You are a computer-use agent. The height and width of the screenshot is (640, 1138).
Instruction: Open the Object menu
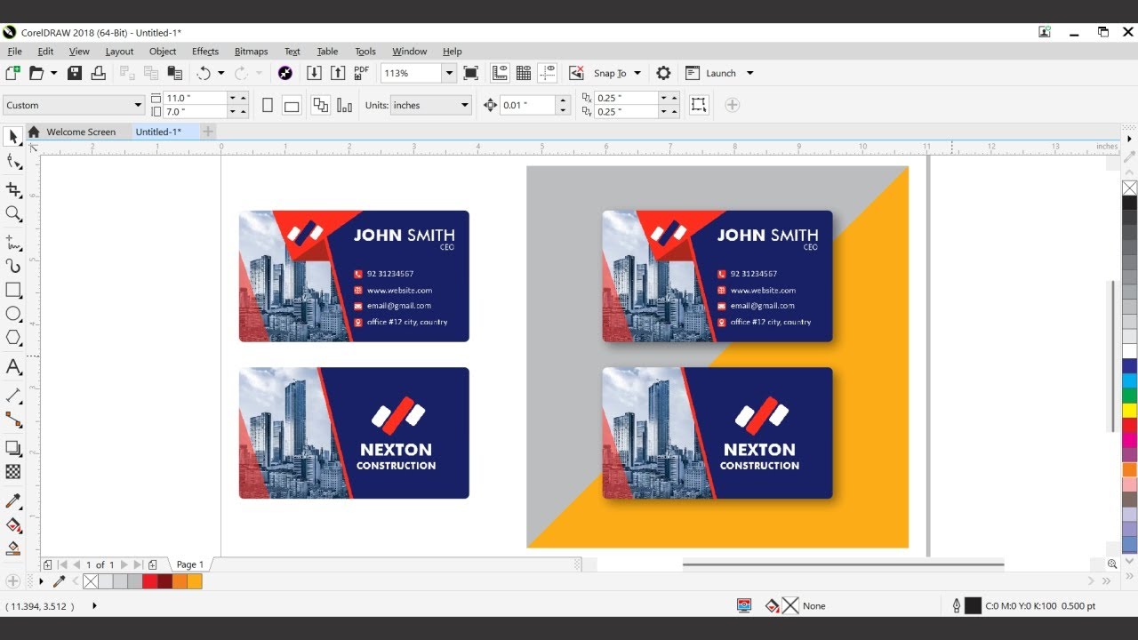coord(163,52)
